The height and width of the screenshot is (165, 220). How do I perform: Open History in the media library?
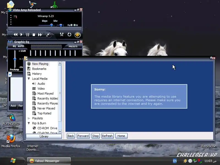(x=37, y=74)
